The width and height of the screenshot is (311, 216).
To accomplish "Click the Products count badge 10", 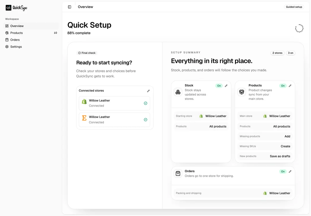I will click(x=55, y=33).
